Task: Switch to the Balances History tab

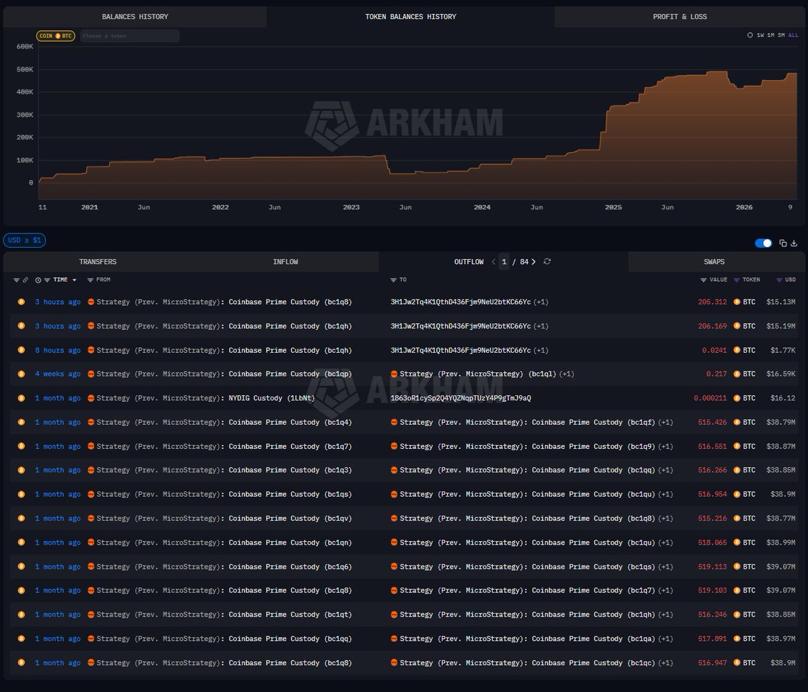Action: pyautogui.click(x=135, y=17)
